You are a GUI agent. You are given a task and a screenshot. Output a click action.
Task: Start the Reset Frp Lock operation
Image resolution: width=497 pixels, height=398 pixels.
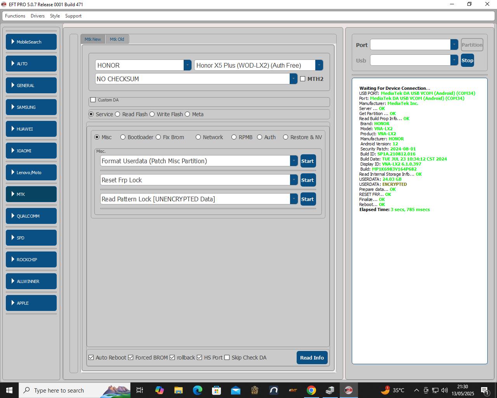point(308,180)
